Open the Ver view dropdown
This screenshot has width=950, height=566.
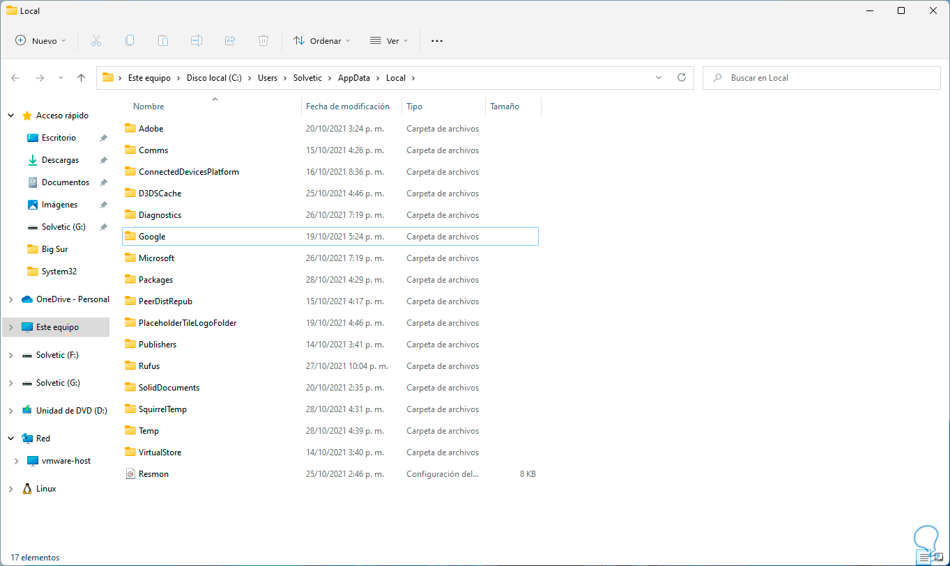coord(389,41)
